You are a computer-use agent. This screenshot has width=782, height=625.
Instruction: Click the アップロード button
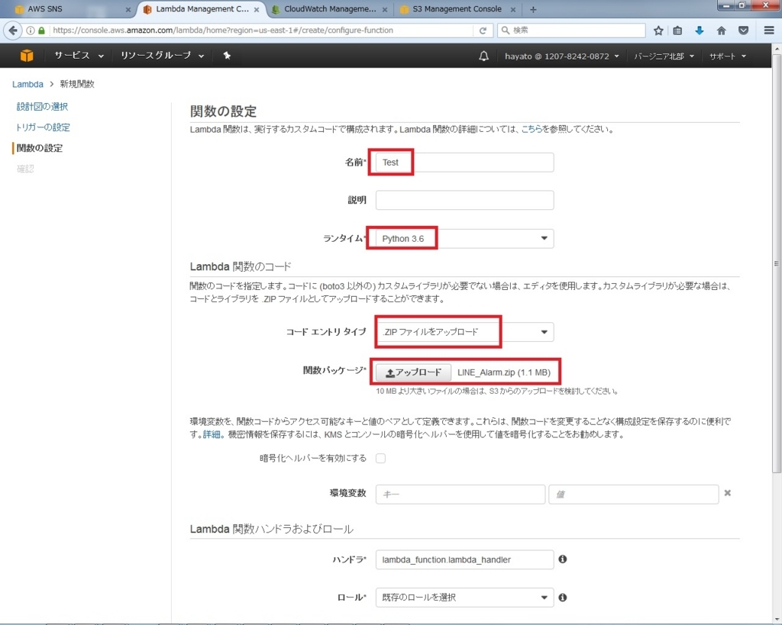point(413,372)
